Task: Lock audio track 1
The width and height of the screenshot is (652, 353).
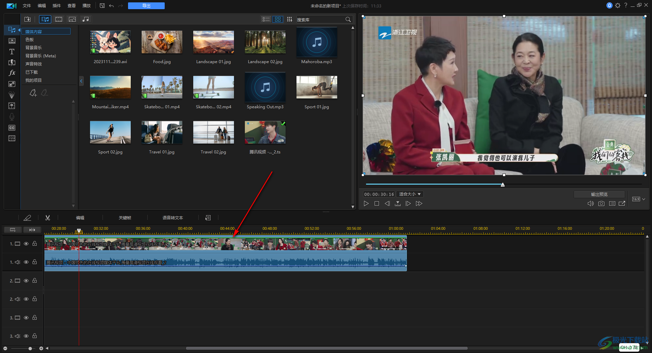Action: point(35,262)
